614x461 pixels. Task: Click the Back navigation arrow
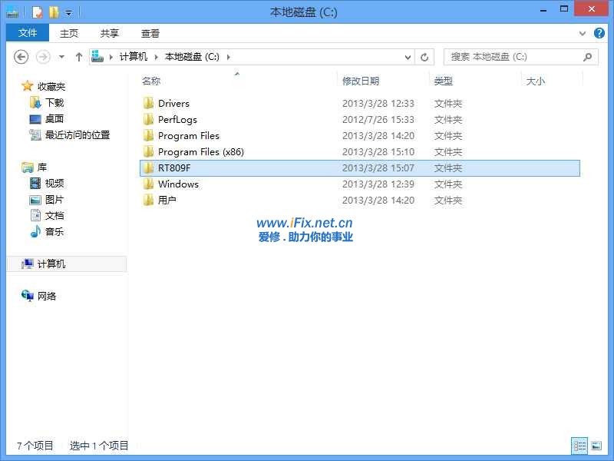click(21, 57)
